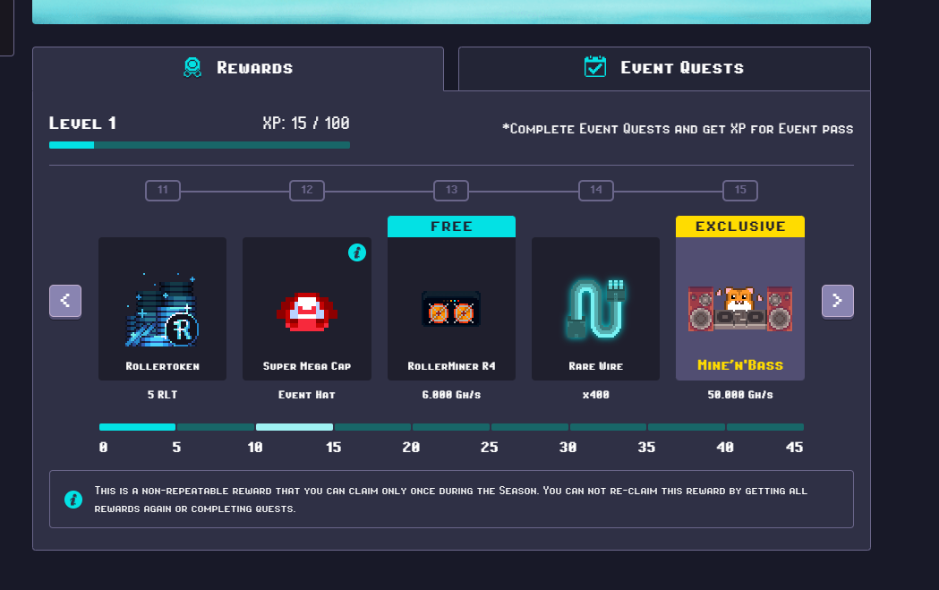Click the '6.000 Gh/s' reward value
This screenshot has height=590, width=939.
[x=451, y=395]
